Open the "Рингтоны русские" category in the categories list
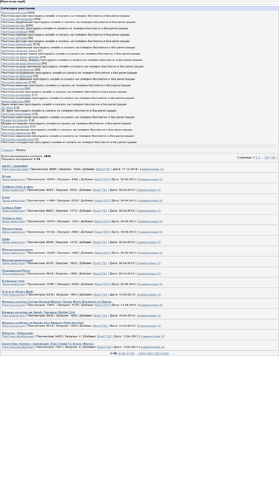The width and height of the screenshot is (279, 497). [14, 13]
